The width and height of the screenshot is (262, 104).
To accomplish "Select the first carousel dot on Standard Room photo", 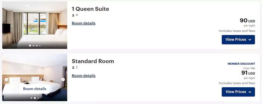I will [x=31, y=98].
